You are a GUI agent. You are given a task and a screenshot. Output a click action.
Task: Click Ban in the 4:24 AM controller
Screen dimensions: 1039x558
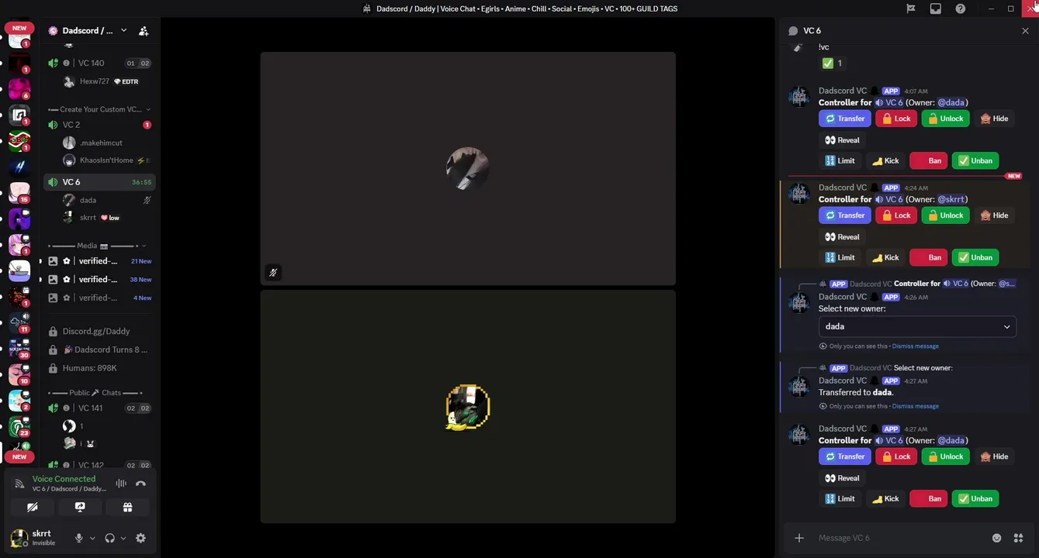[x=928, y=257]
